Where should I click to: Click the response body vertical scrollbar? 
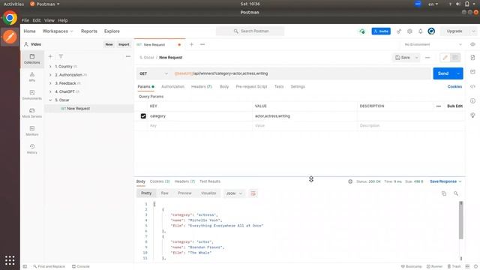point(461,220)
